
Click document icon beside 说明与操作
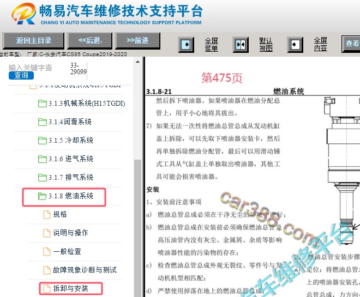(47, 233)
